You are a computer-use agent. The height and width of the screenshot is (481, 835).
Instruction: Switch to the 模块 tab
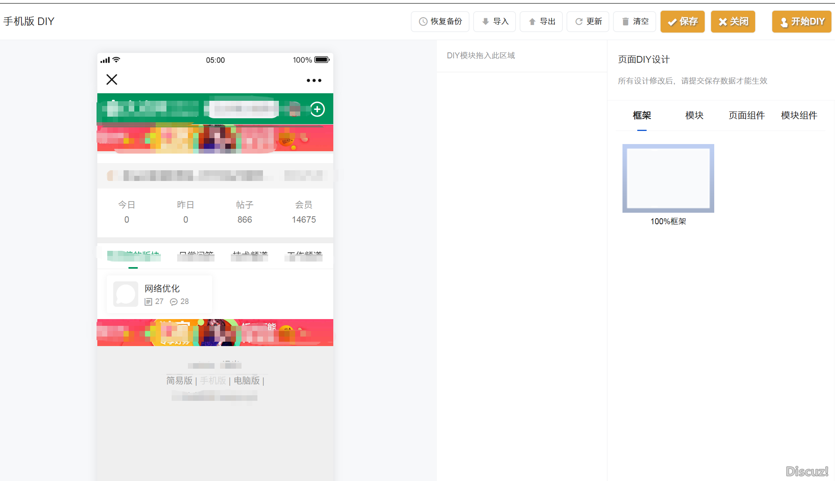pyautogui.click(x=694, y=115)
